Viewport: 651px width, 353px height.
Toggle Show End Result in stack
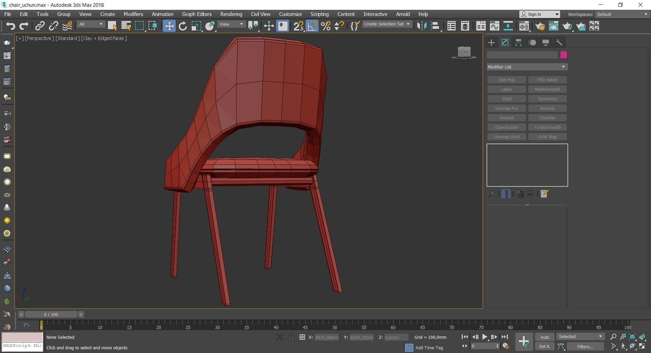(x=506, y=194)
